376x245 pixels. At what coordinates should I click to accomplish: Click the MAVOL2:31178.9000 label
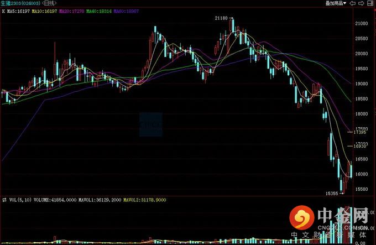[145, 200]
